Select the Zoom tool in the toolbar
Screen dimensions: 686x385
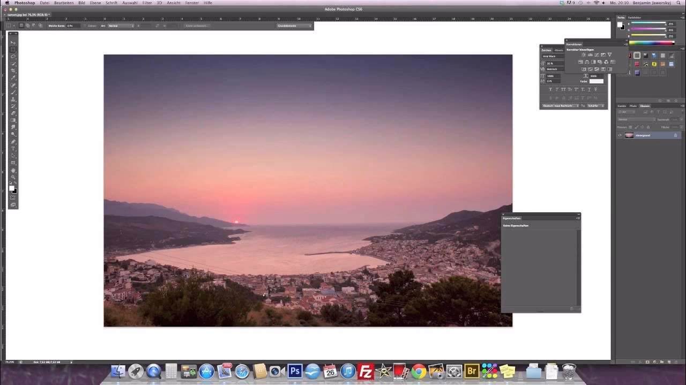pyautogui.click(x=13, y=177)
